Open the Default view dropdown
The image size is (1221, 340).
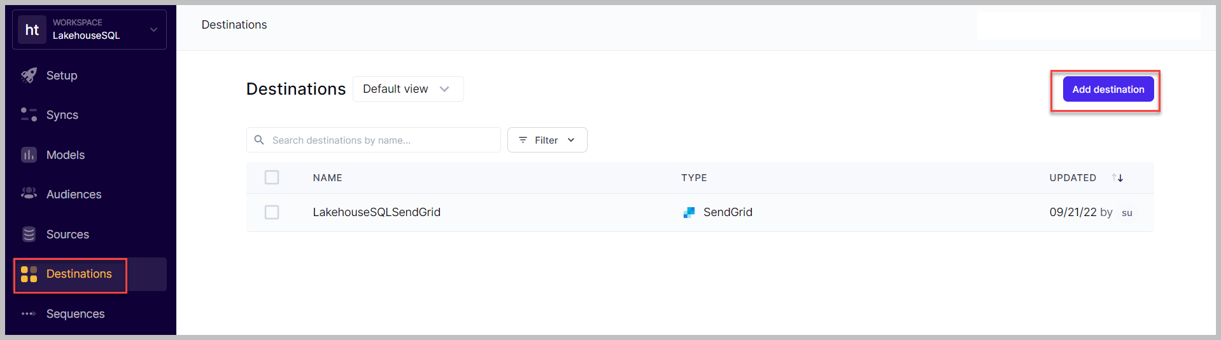click(408, 89)
